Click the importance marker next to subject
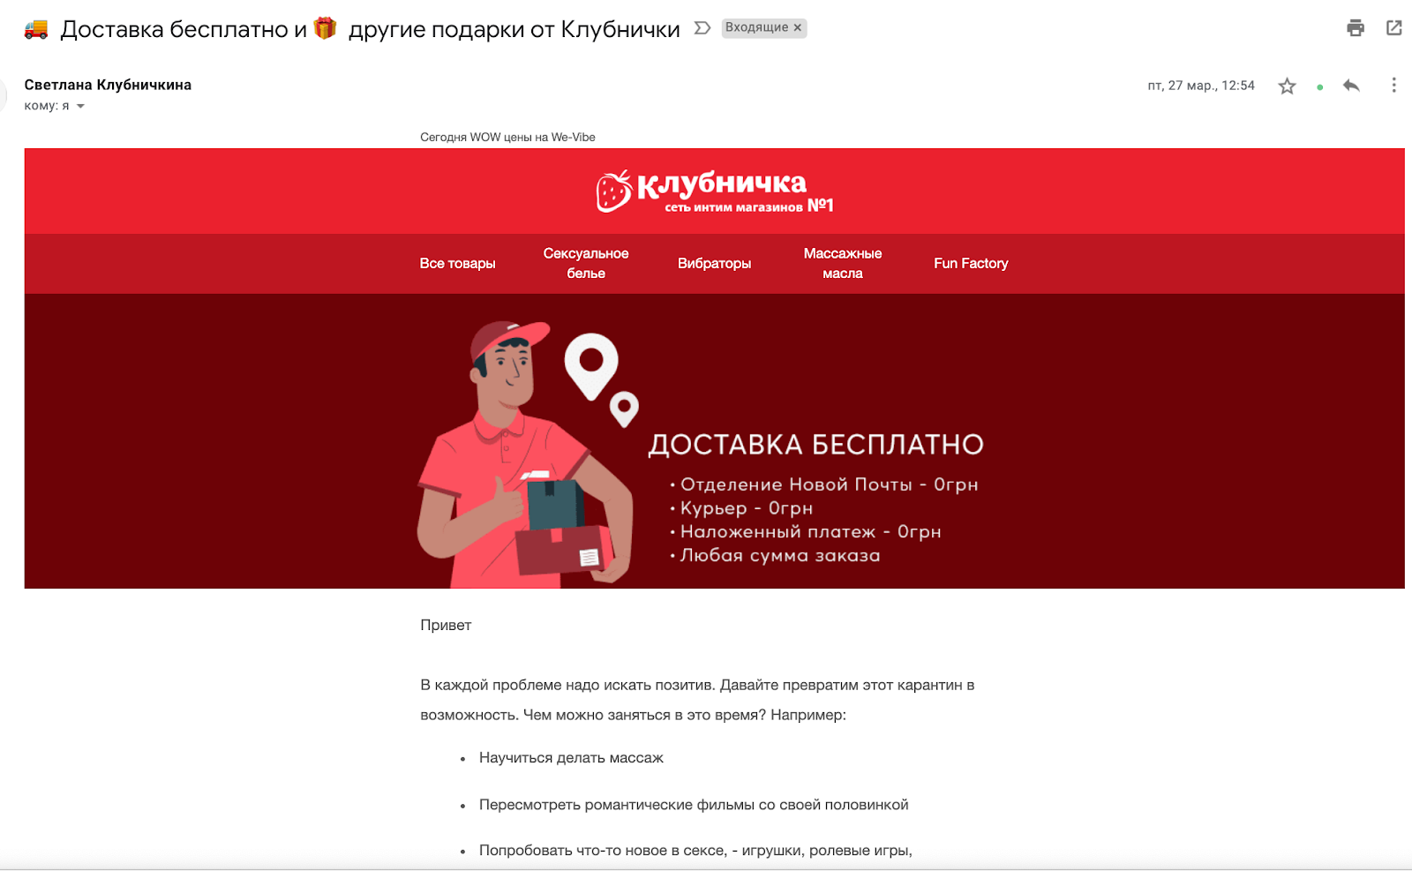The height and width of the screenshot is (871, 1412). (702, 28)
